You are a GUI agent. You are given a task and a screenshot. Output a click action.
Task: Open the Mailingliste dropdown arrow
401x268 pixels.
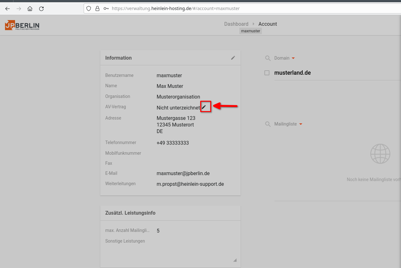coord(301,124)
